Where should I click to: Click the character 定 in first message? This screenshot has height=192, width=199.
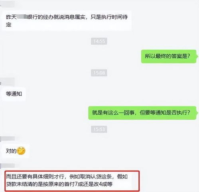point(9,25)
